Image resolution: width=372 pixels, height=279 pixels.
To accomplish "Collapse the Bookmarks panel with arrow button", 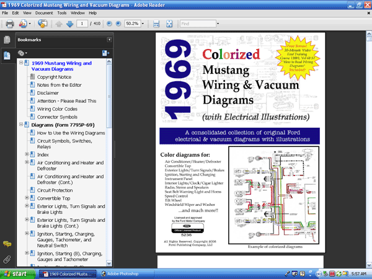I will click(109, 40).
